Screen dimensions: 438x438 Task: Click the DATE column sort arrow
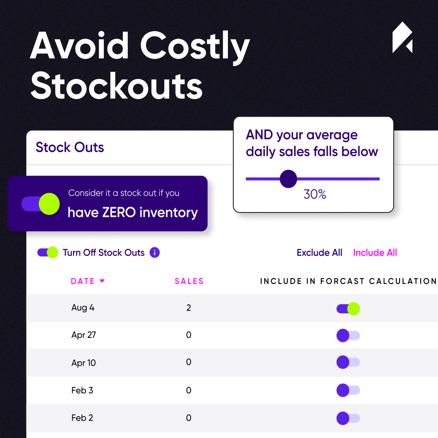102,281
